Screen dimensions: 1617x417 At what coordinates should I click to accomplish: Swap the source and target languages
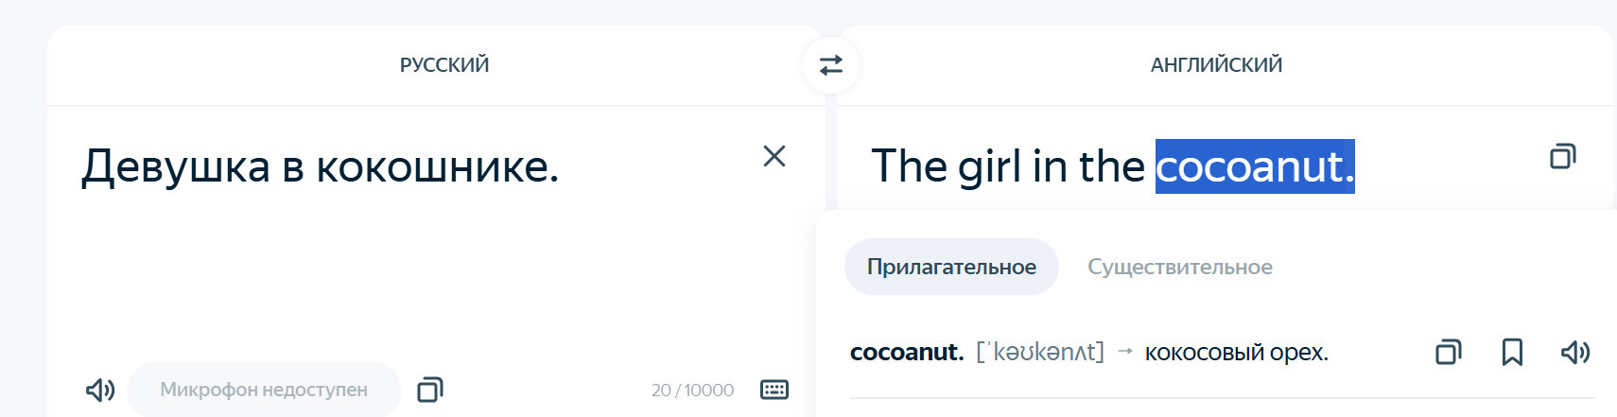click(830, 65)
